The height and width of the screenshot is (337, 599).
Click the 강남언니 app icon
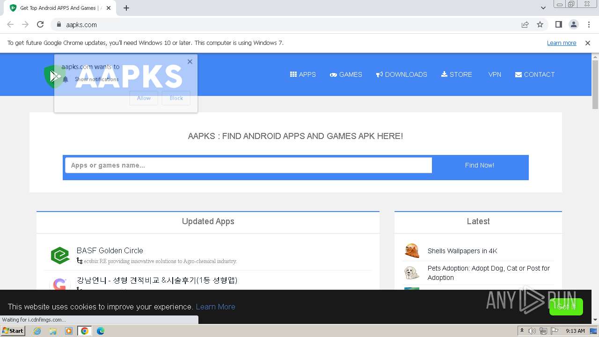pos(59,284)
